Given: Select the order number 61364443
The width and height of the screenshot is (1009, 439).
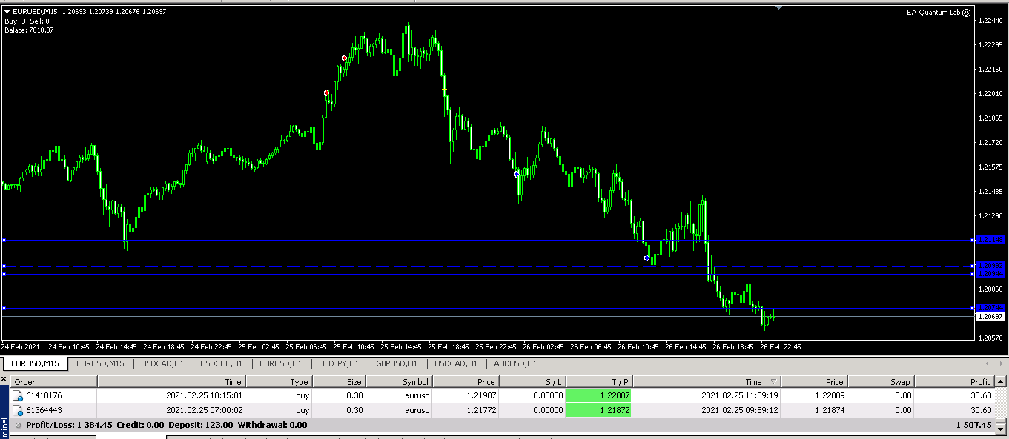Looking at the screenshot, I should [44, 410].
